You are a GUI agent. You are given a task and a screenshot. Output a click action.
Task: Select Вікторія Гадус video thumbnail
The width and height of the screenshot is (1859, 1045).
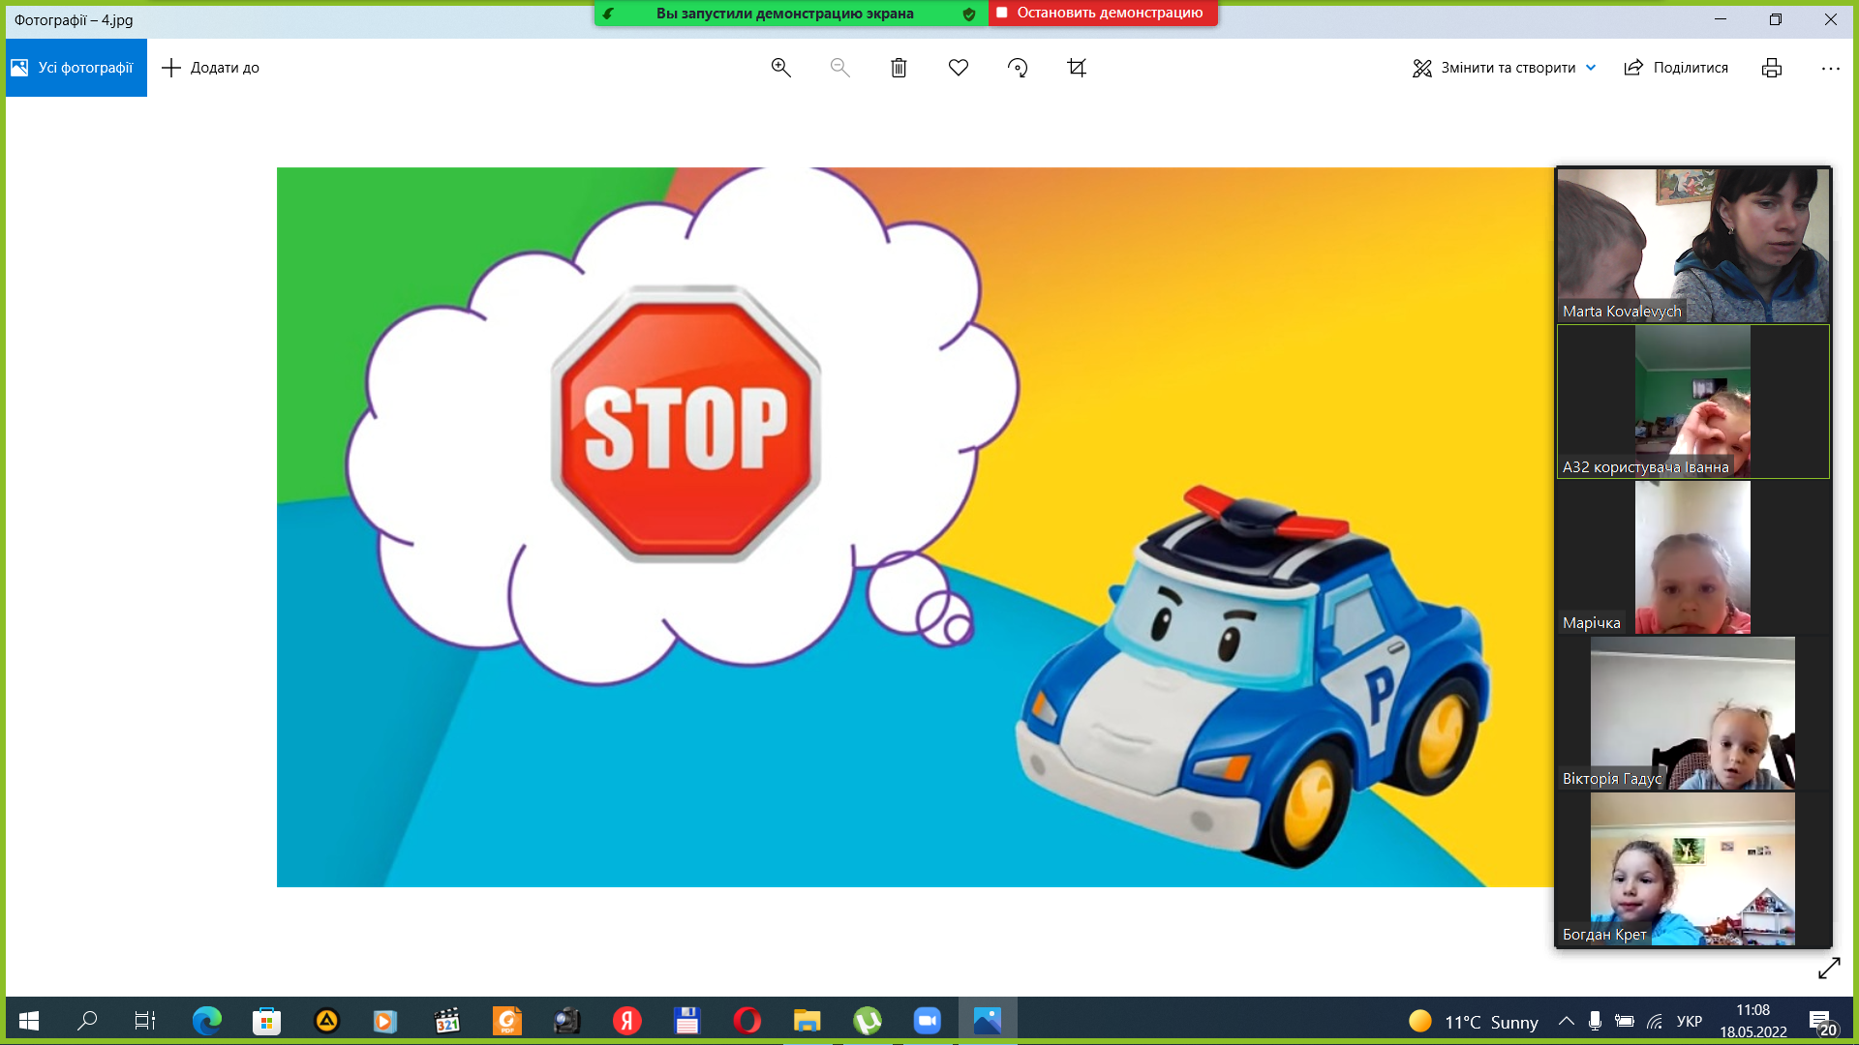(1692, 713)
